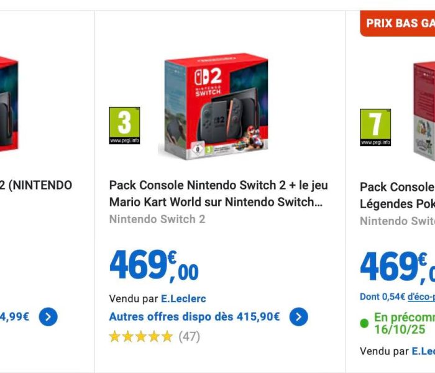The width and height of the screenshot is (435, 373).
Task: Click the five-star rating icons
Action: tap(141, 337)
